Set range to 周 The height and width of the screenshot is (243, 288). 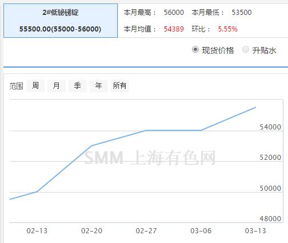pos(35,85)
